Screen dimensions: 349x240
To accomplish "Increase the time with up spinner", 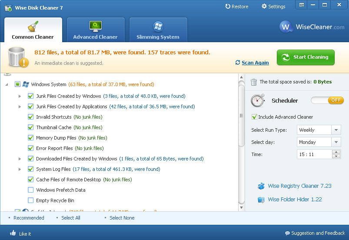I will tap(336, 152).
